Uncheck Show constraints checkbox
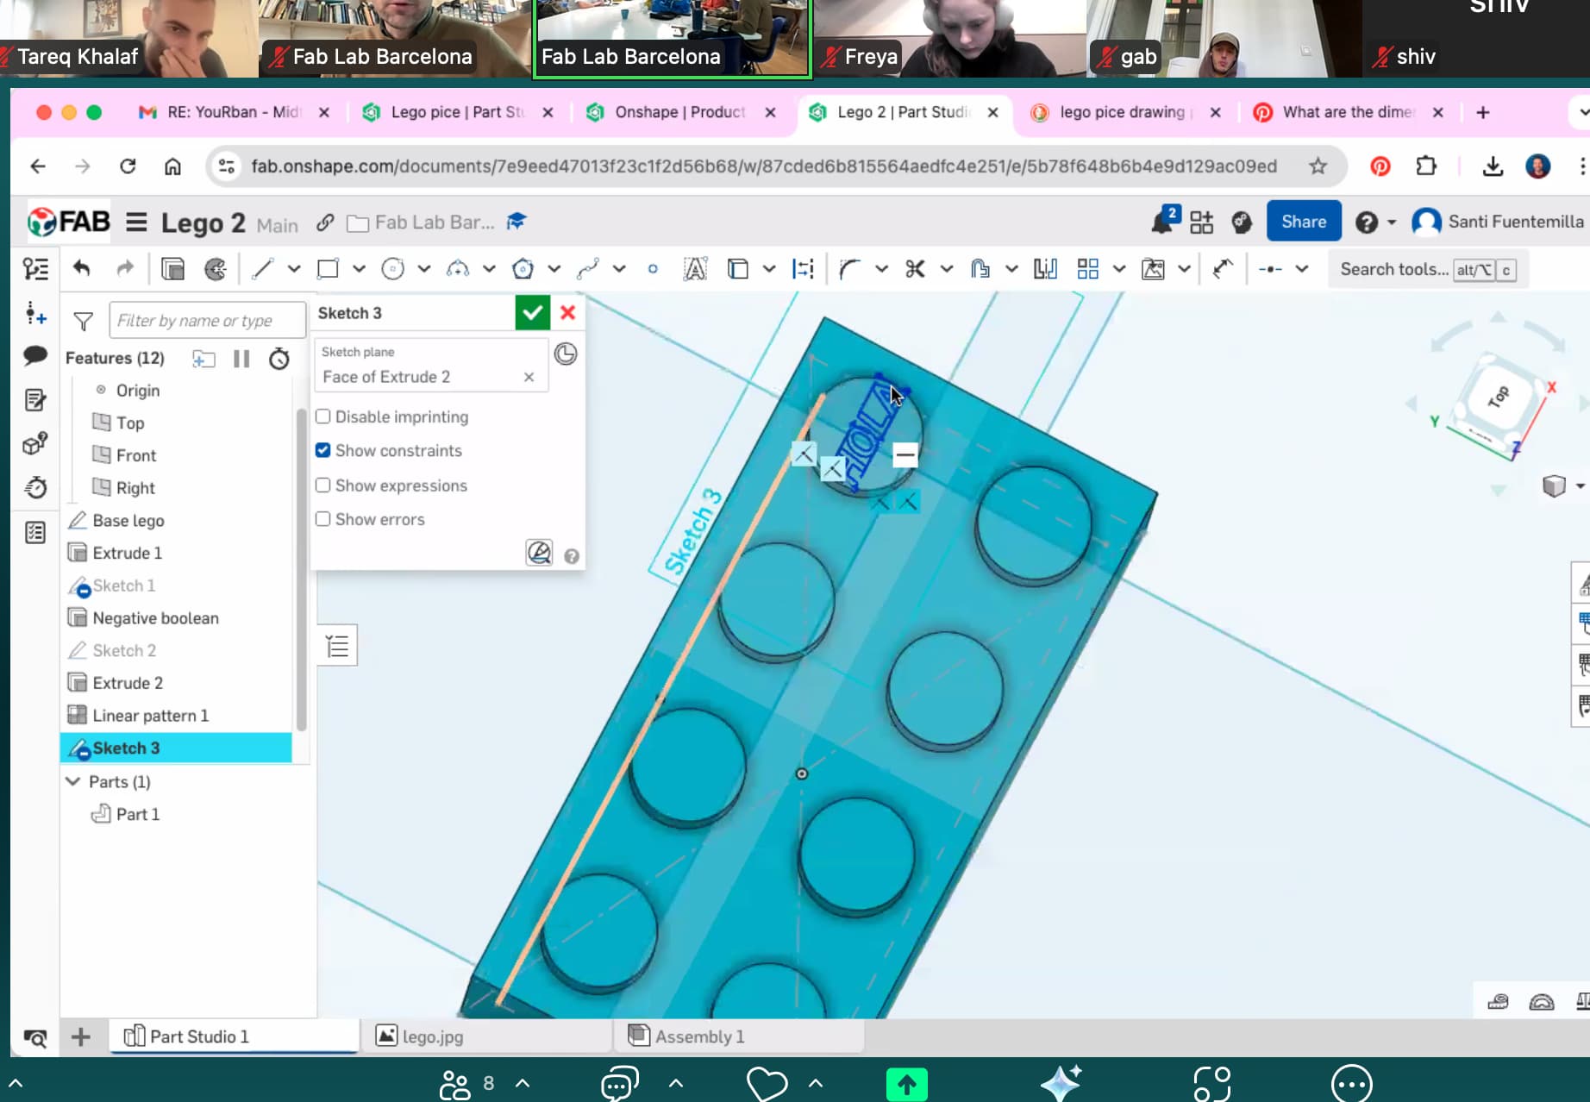1590x1102 pixels. pos(323,450)
